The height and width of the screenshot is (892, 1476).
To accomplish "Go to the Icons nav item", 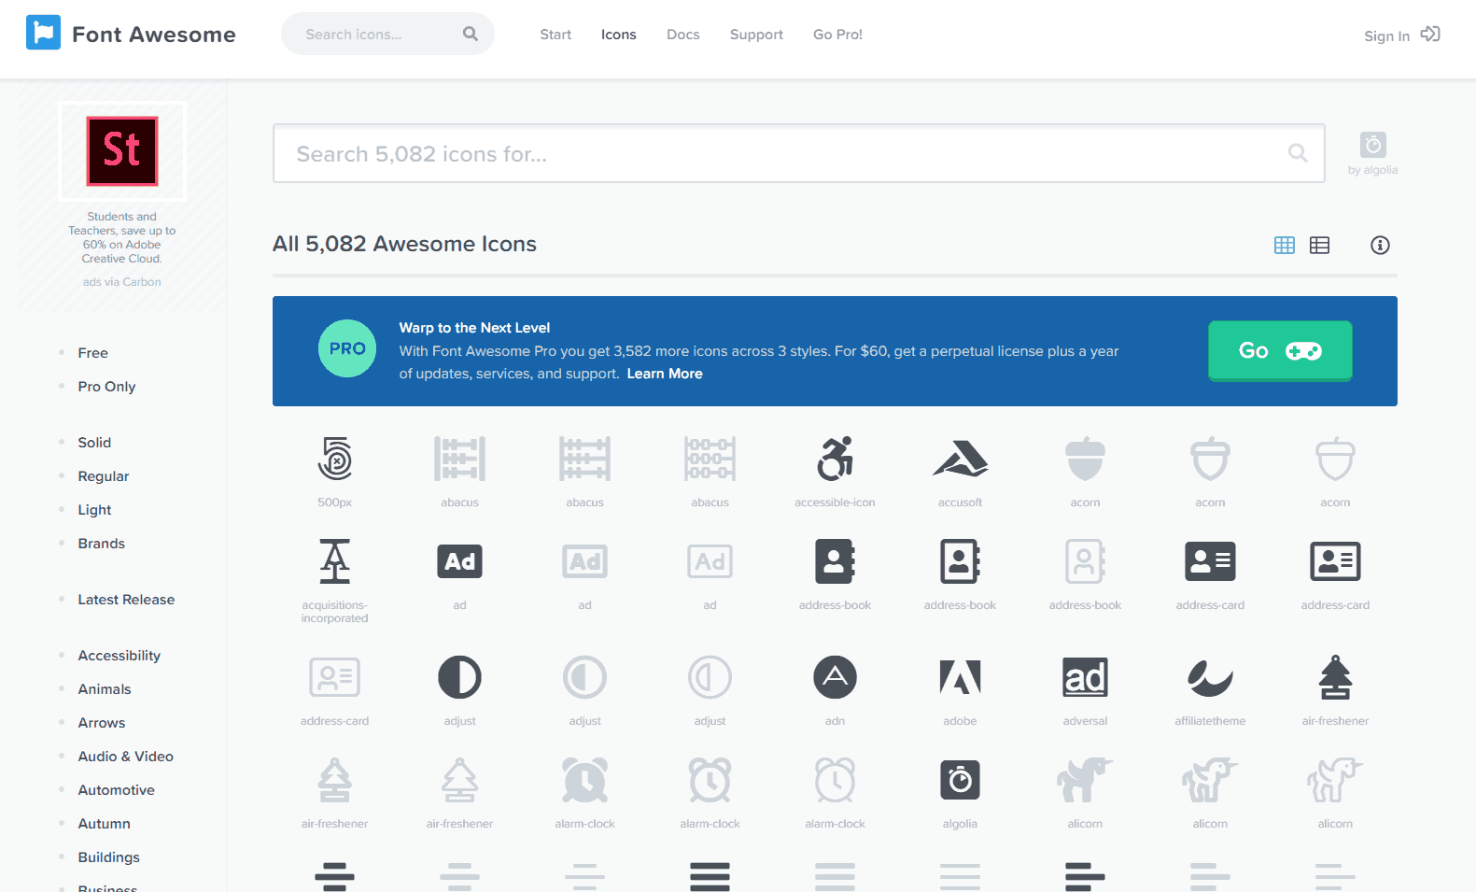I will pyautogui.click(x=618, y=35).
